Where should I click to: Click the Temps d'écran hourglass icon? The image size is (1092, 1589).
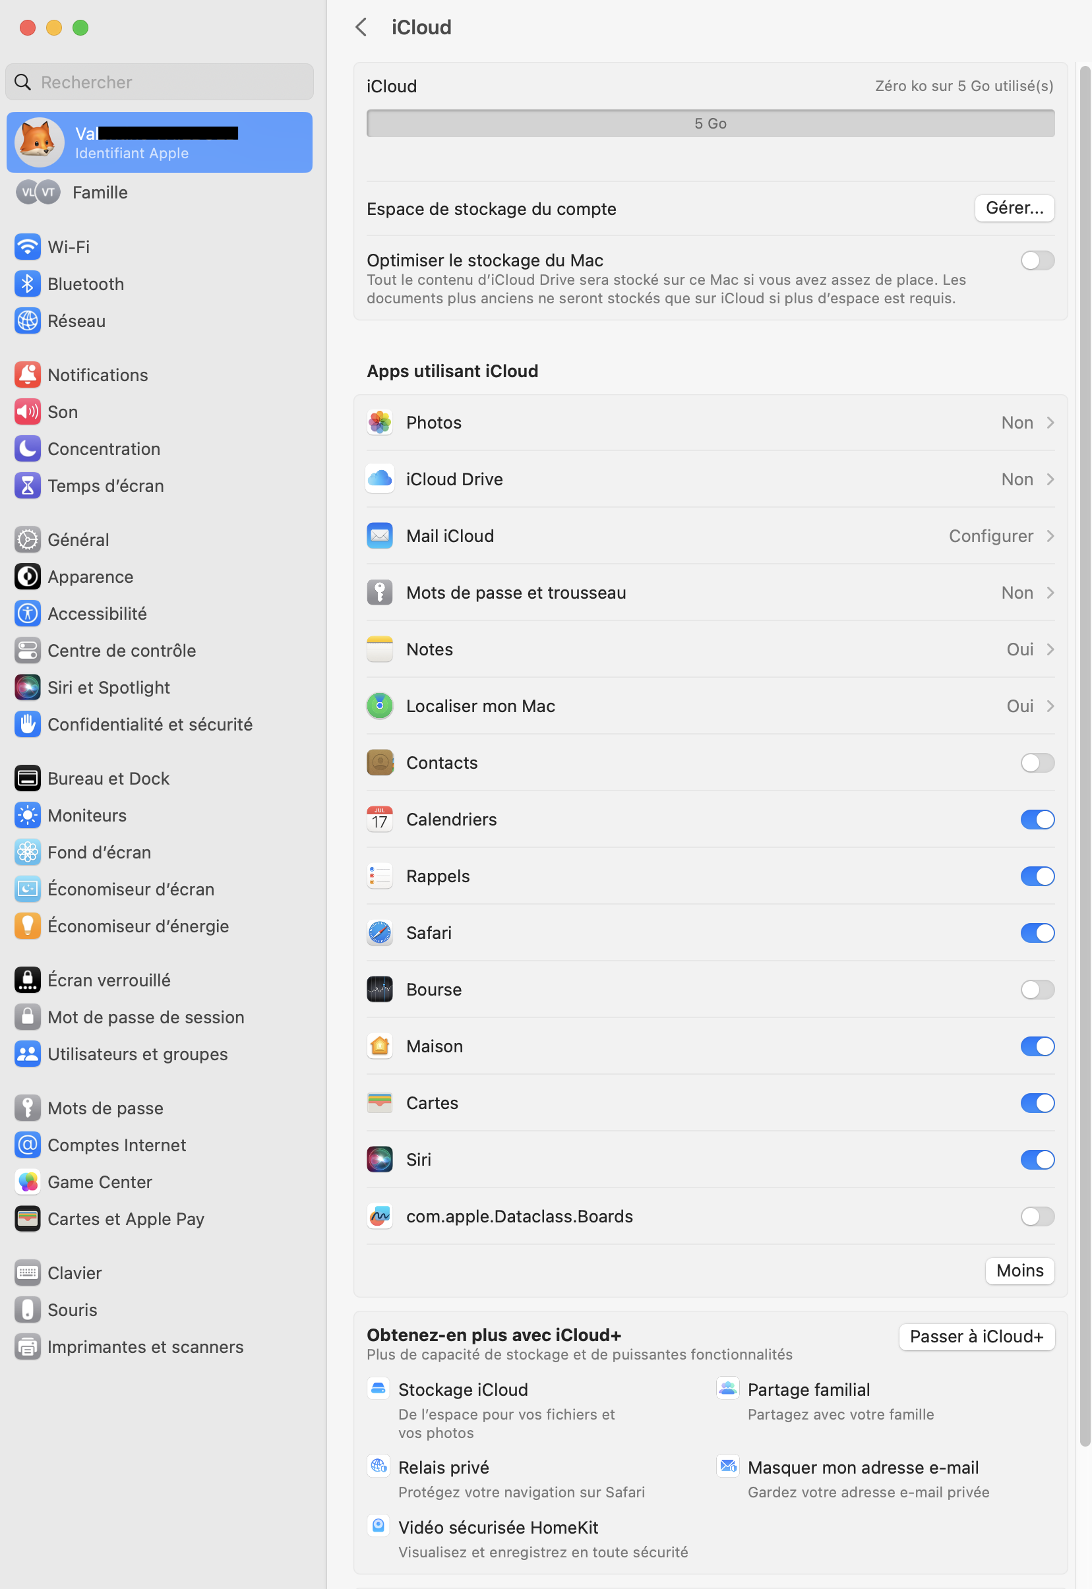click(x=28, y=486)
